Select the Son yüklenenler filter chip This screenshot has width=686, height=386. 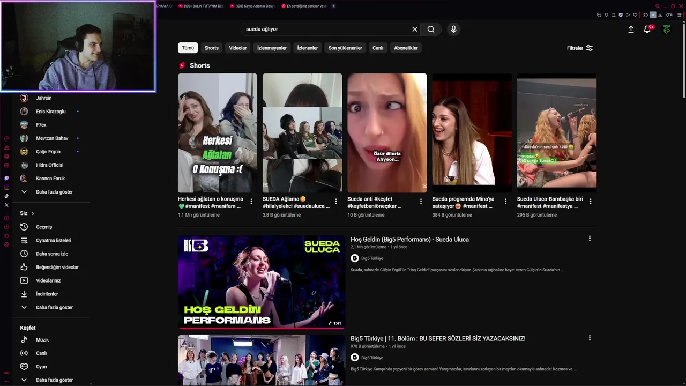(345, 48)
